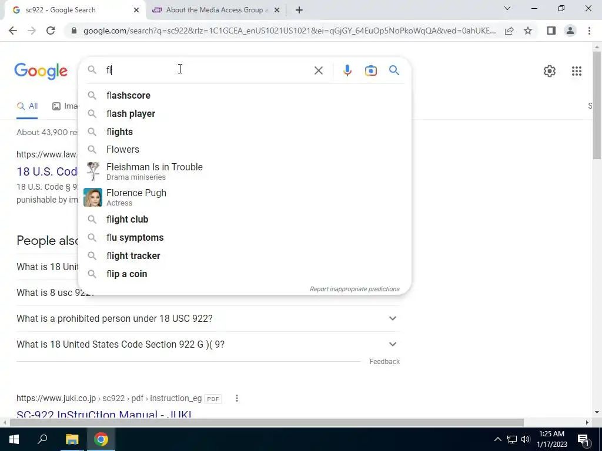602x451 pixels.
Task: Show hidden system tray icons chevron
Action: coord(497,439)
